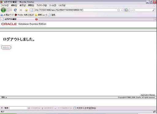Image resolution: width=157 pixels, height=114 pixels.
Task: Open the address bar history dropdown
Action: (x=122, y=10)
